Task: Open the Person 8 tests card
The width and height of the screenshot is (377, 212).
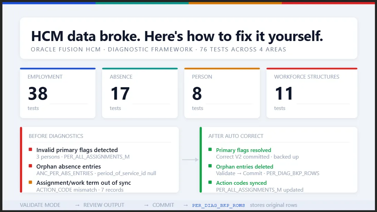Action: 222,93
